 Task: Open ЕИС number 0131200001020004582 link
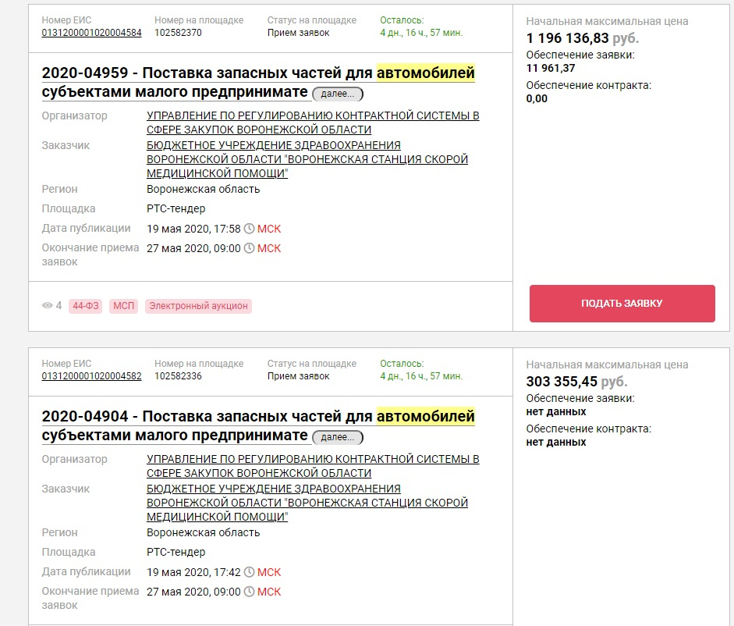pos(92,376)
